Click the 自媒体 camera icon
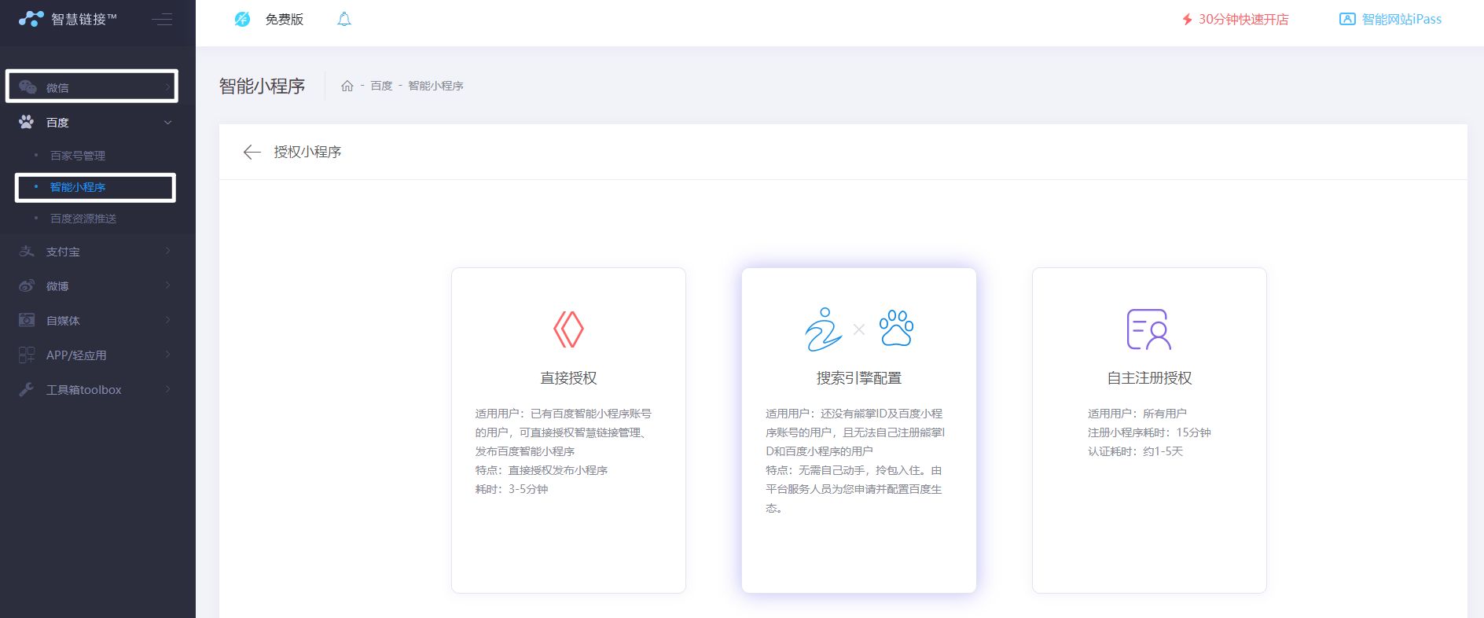This screenshot has height=618, width=1484. [x=27, y=320]
